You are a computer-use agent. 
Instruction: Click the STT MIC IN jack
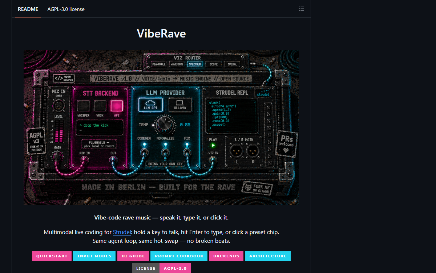[84, 159]
